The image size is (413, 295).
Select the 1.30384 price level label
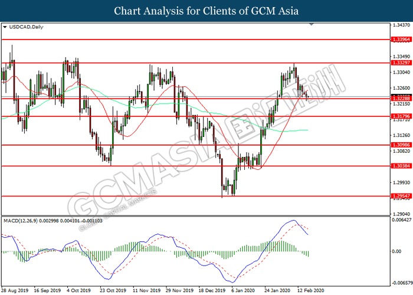pos(401,166)
